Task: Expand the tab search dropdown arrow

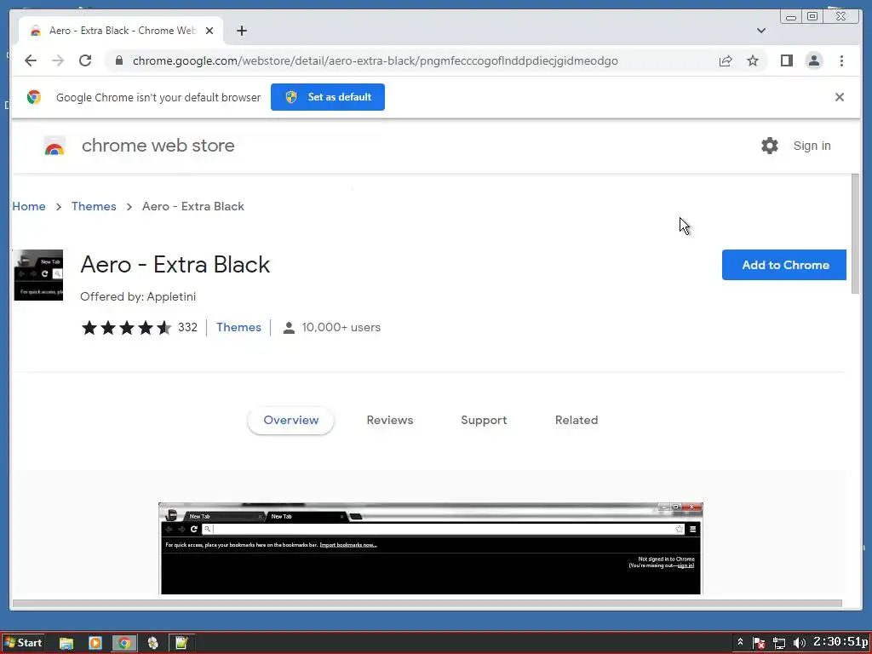Action: 760,31
